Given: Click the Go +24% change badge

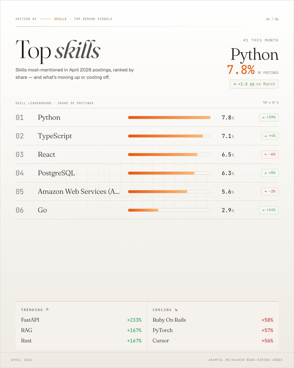Looking at the screenshot, I should click(x=269, y=210).
